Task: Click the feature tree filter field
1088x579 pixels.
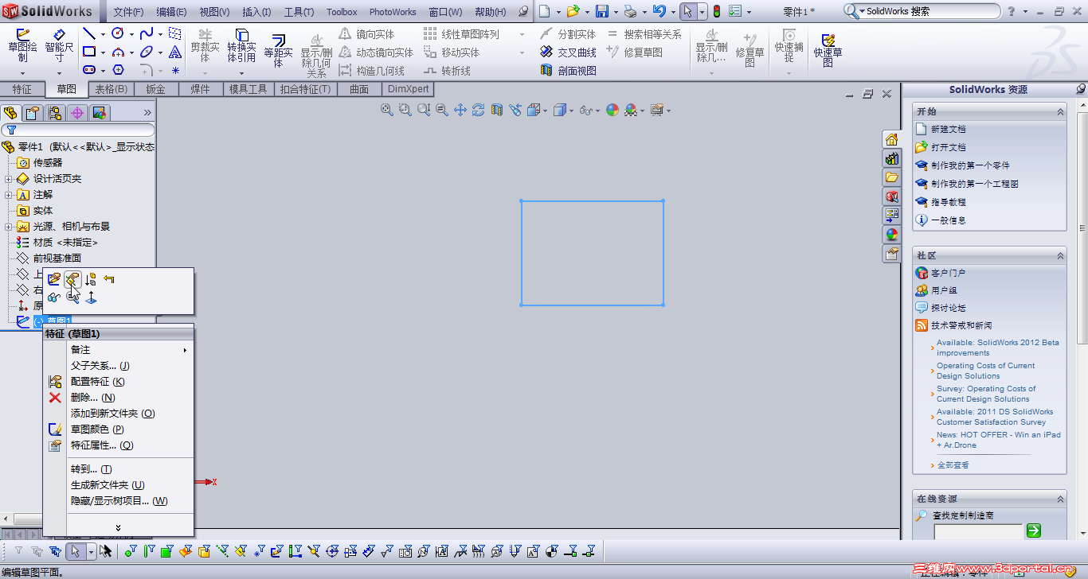Action: click(78, 130)
